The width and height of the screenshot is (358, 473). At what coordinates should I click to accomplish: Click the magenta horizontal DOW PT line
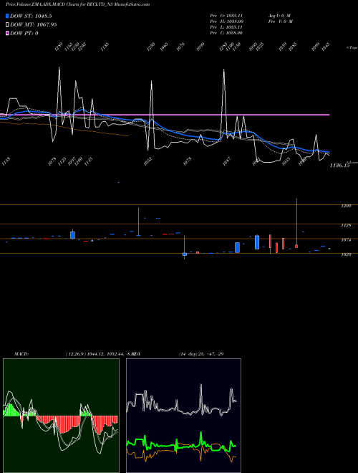click(165, 115)
